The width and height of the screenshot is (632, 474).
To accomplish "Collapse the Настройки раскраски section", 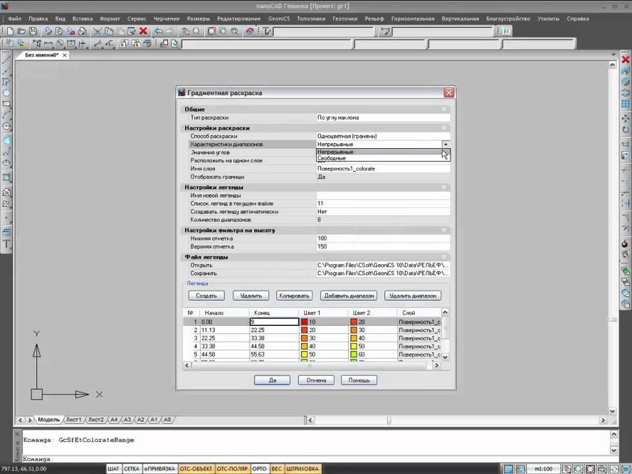I will pyautogui.click(x=444, y=128).
